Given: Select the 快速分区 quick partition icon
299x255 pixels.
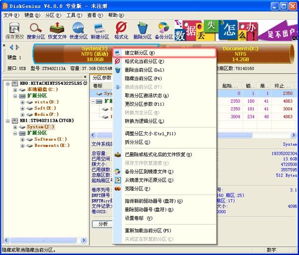Looking at the screenshot, I should click(78, 31).
